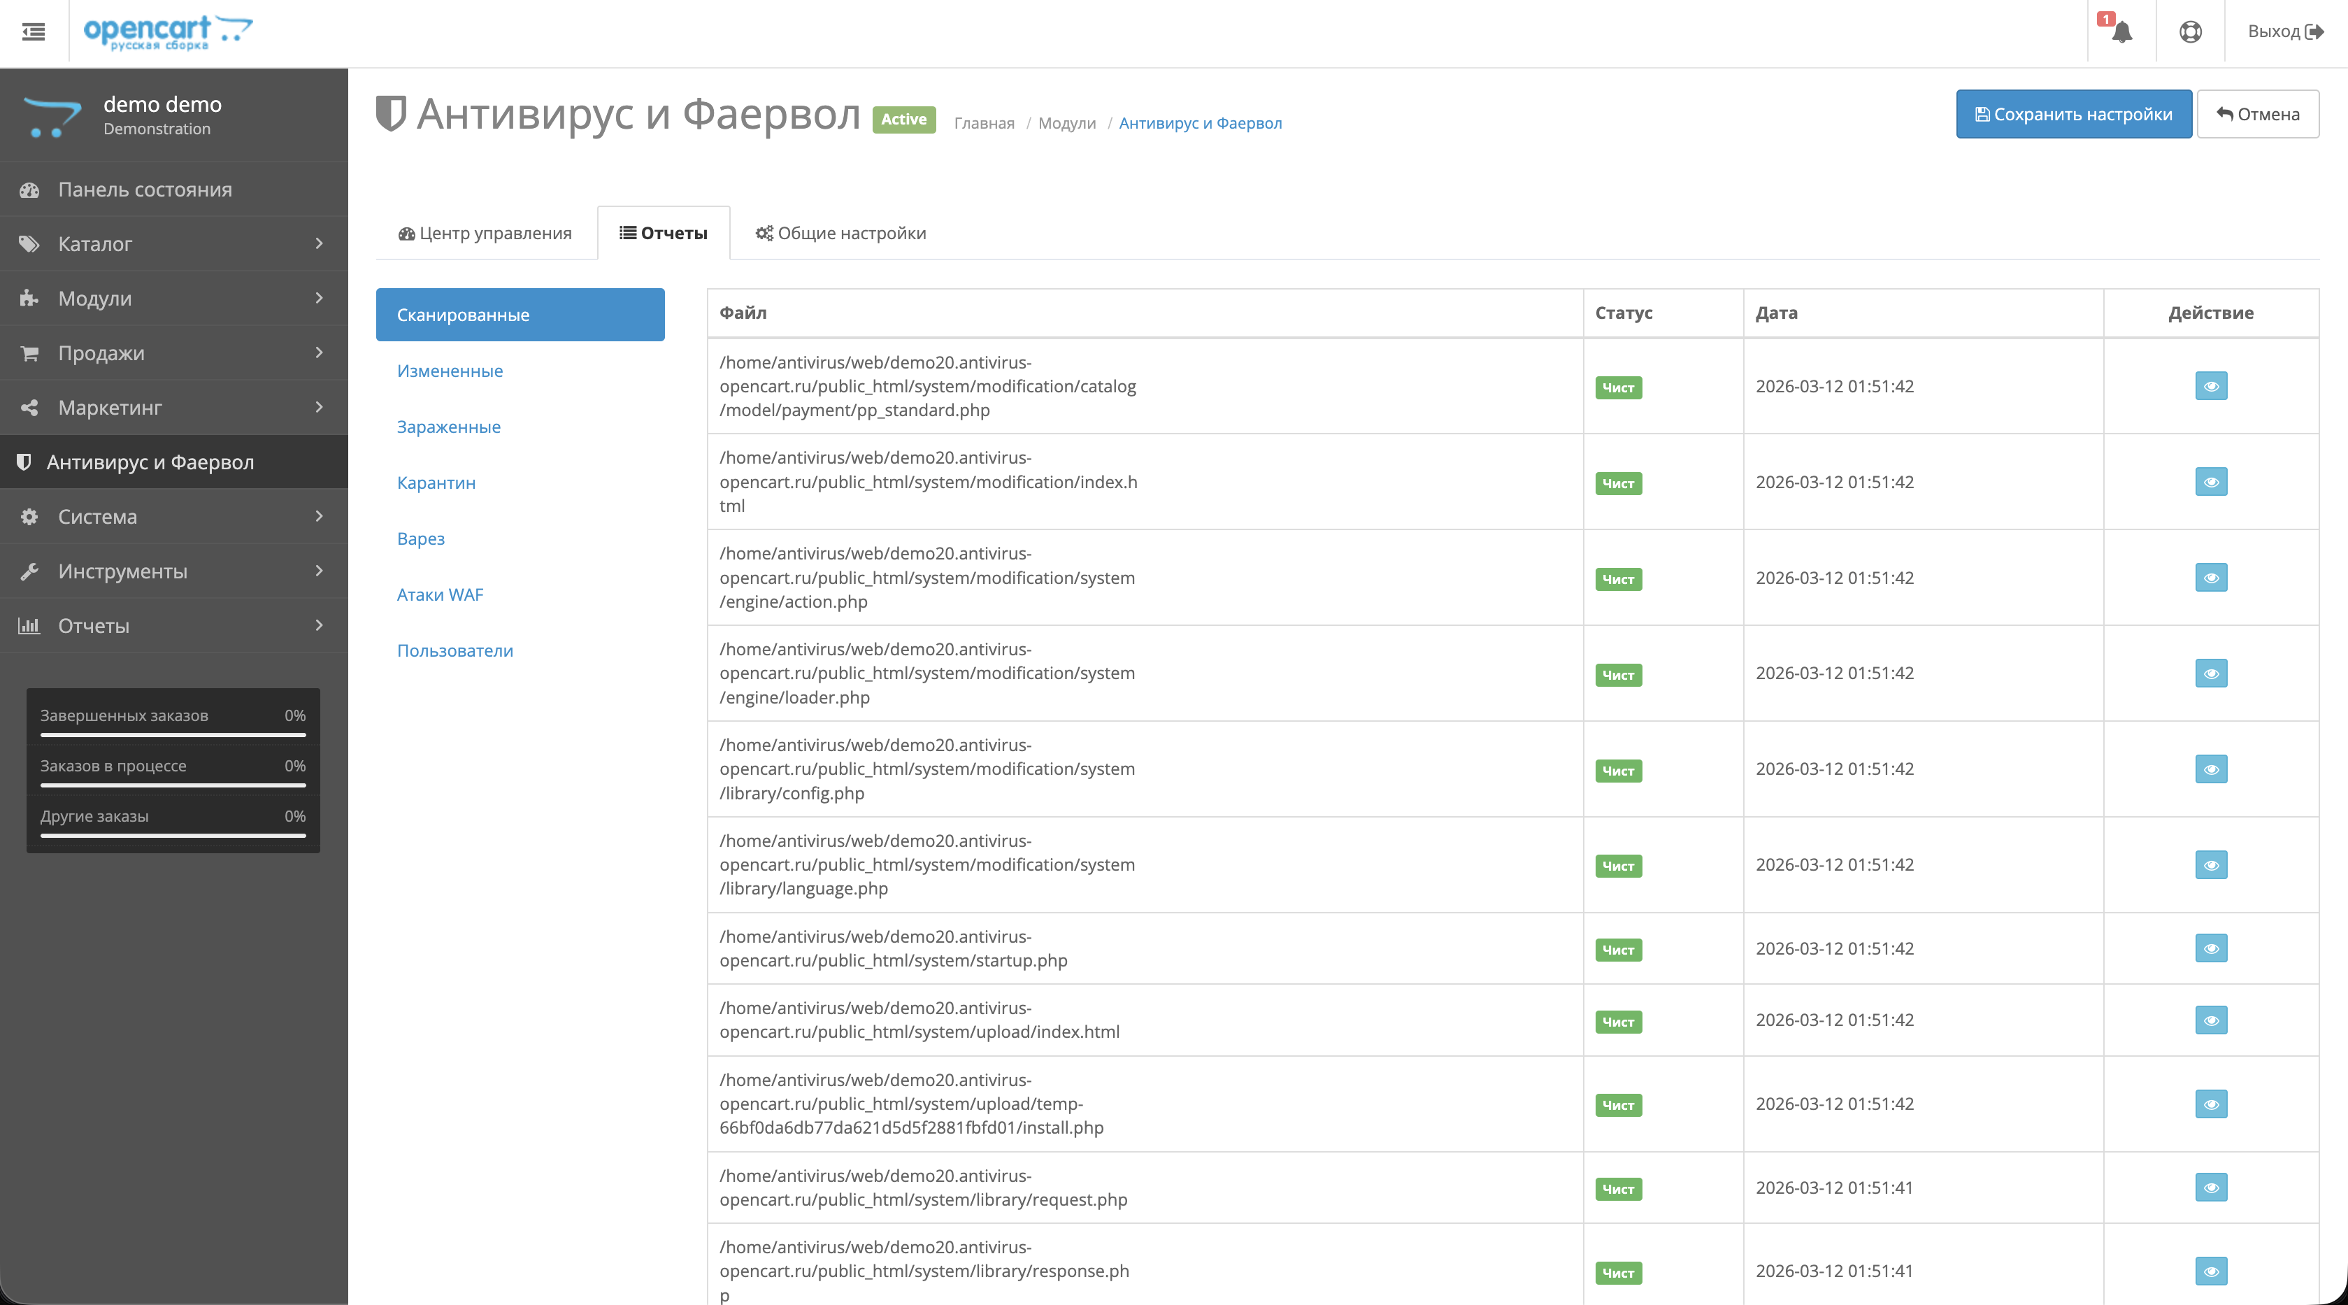The height and width of the screenshot is (1305, 2348).
Task: Click the hamburger menu collapse icon
Action: tap(34, 32)
